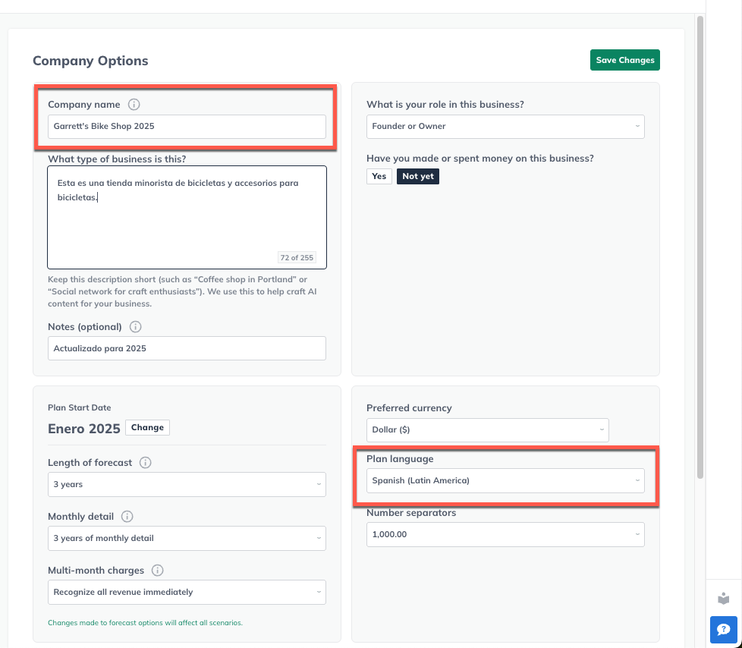
Task: Open the Preferred currency dropdown
Action: 487,429
